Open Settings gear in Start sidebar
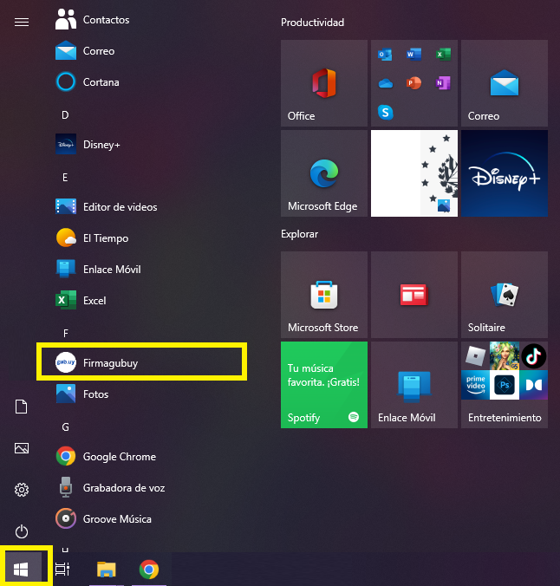 point(22,490)
